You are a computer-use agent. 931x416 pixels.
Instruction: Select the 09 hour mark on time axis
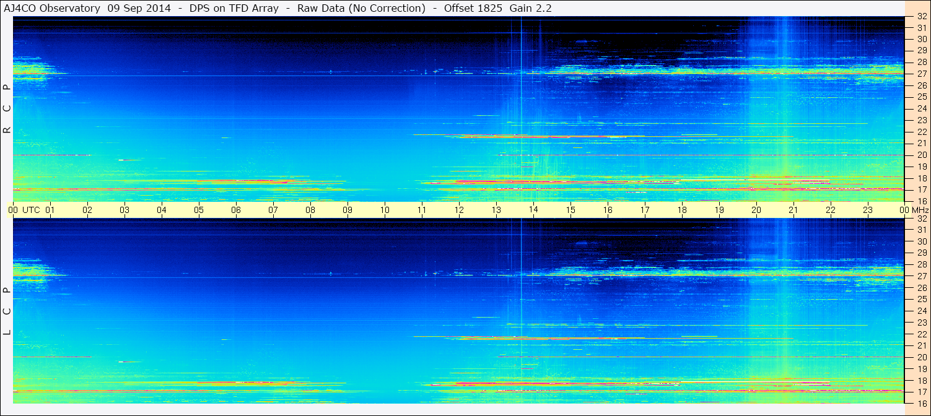(x=347, y=210)
